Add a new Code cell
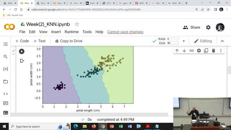 (22, 41)
